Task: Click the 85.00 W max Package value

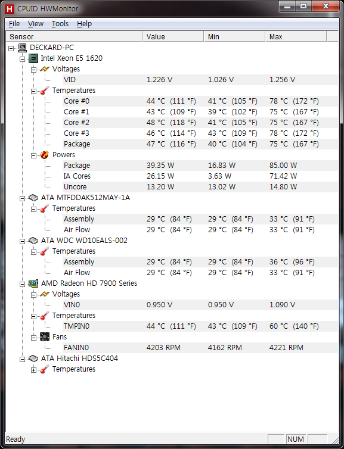Action: click(283, 166)
